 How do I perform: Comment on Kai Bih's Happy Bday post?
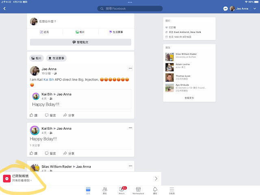pos(50,153)
